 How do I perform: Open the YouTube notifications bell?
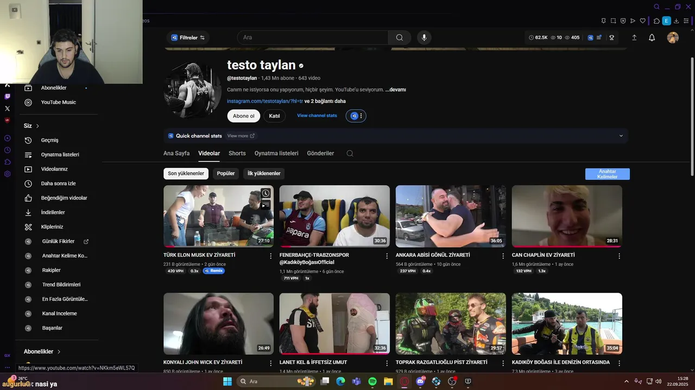pyautogui.click(x=652, y=37)
